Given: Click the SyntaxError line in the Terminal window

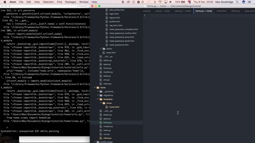Looking at the screenshot, I should (x=30, y=131).
